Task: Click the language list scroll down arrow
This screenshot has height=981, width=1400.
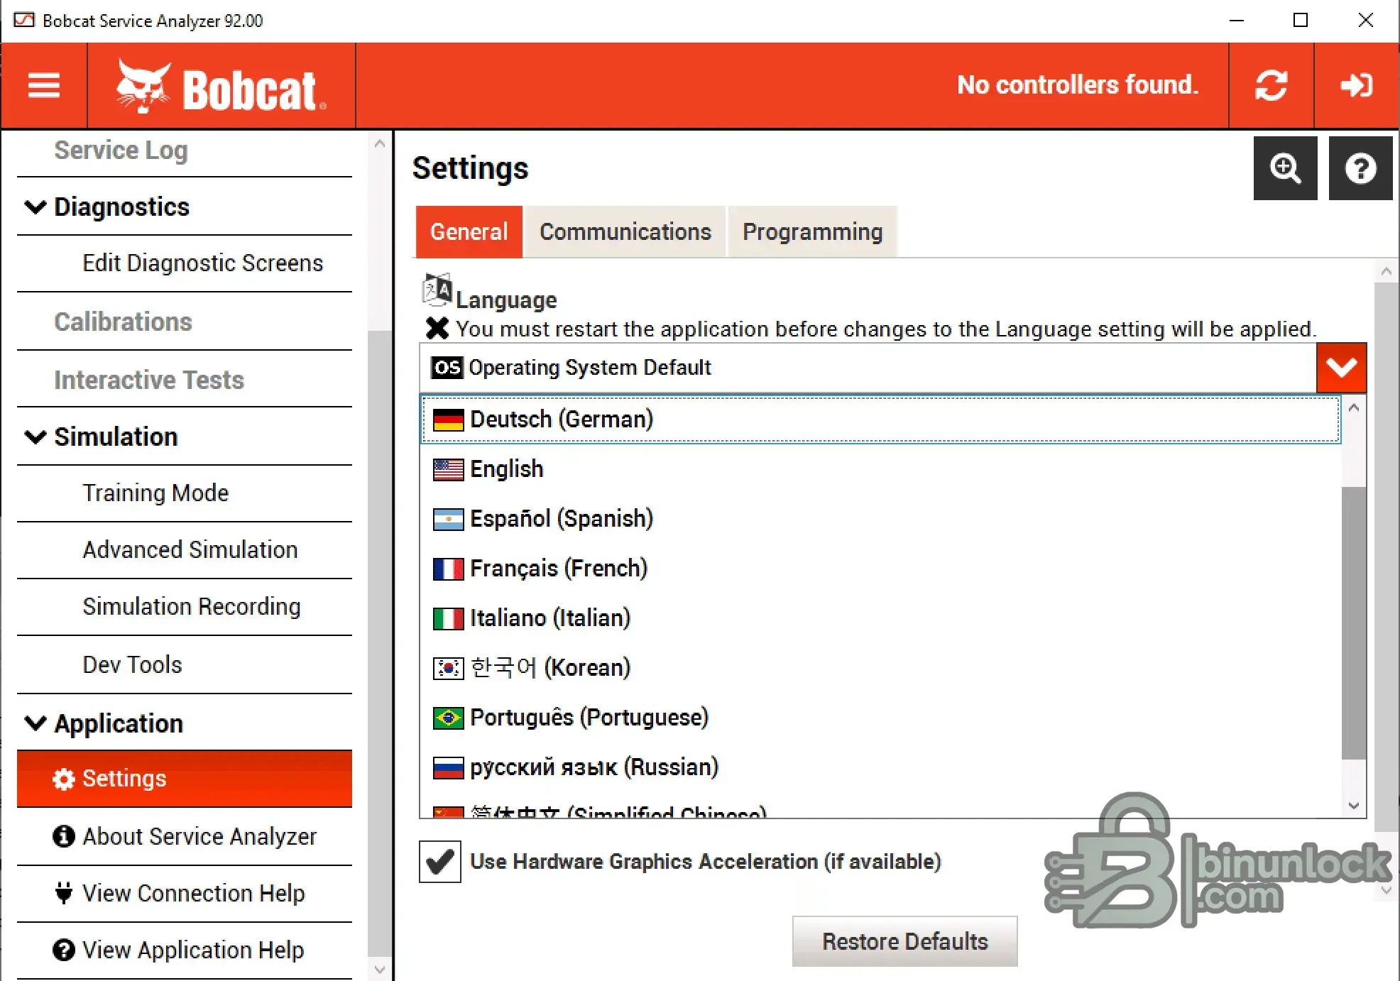Action: pos(1354,806)
